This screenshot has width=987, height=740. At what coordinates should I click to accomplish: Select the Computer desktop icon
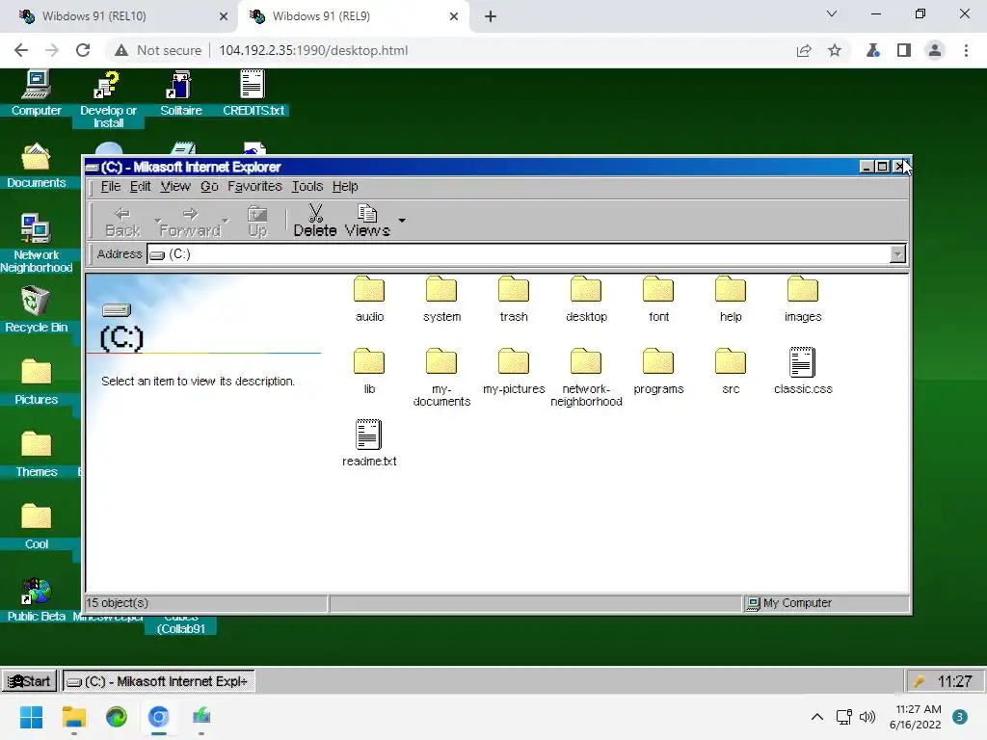[36, 93]
